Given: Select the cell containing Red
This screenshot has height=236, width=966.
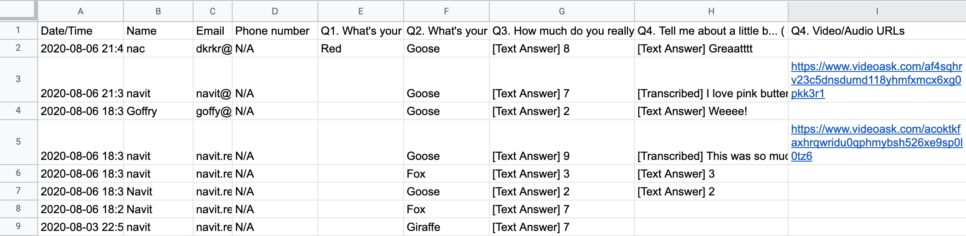Looking at the screenshot, I should click(361, 49).
